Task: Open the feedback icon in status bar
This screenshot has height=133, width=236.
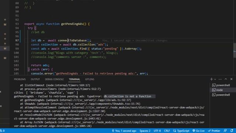Action: pos(225,131)
